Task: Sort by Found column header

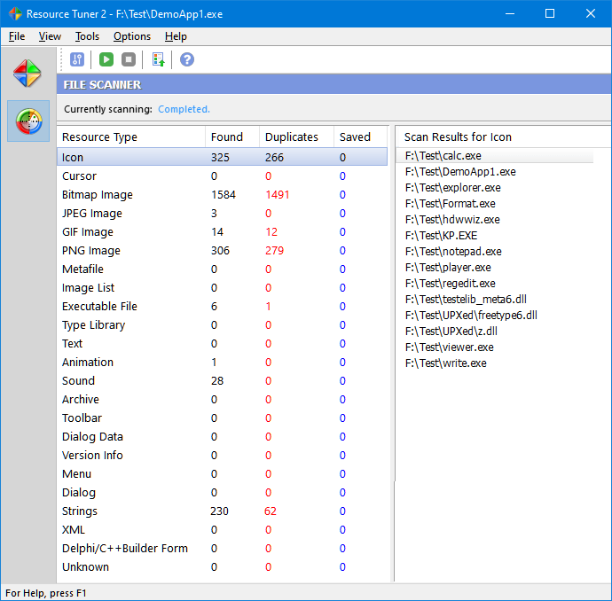Action: tap(232, 137)
